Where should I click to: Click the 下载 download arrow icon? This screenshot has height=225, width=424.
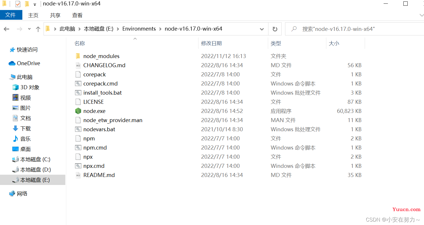point(15,128)
